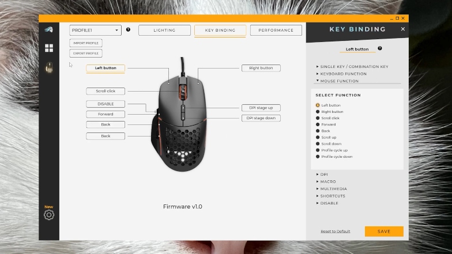Open the PROFILE1 dropdown

(x=96, y=30)
